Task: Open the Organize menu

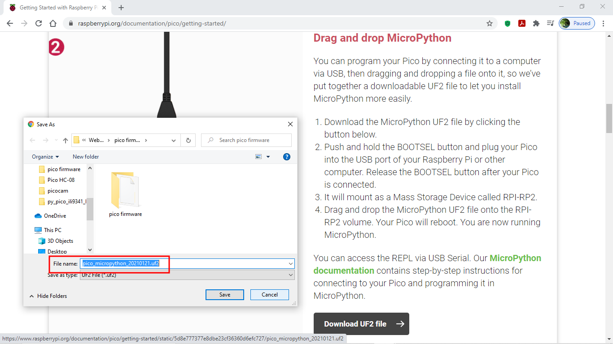Action: click(x=45, y=157)
